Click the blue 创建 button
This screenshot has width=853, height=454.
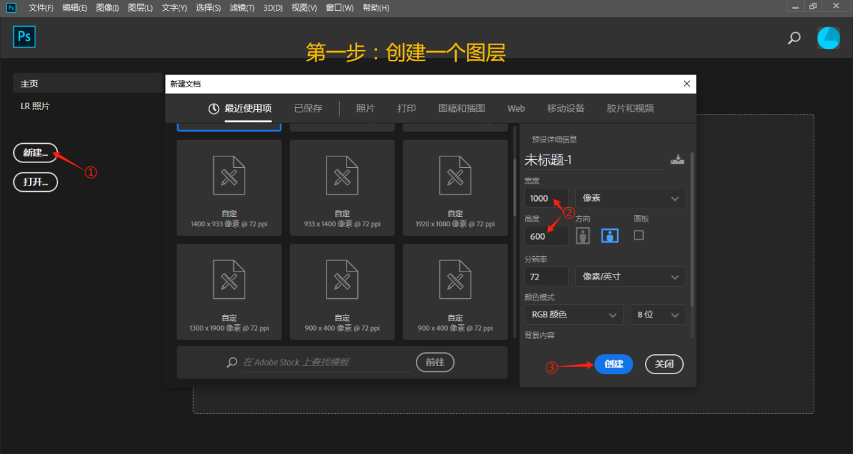click(614, 364)
